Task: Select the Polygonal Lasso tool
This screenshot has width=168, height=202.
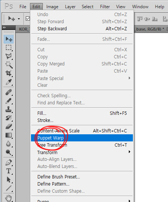Action: [x=9, y=56]
